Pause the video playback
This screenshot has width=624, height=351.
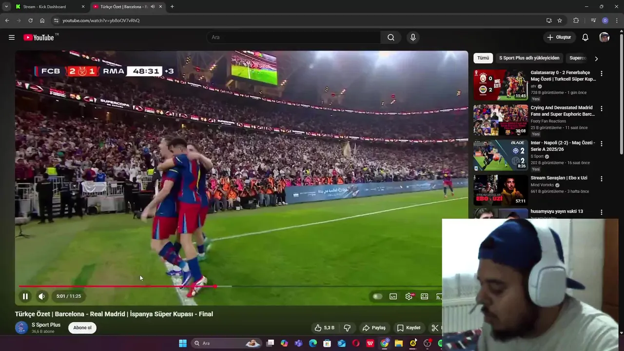point(25,296)
